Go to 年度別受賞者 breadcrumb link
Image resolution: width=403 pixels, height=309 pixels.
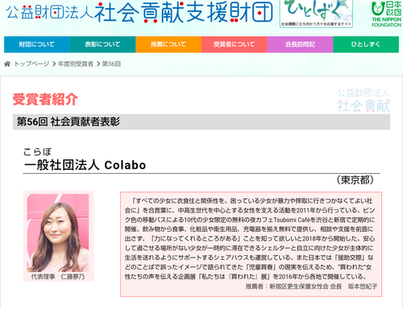tap(76, 64)
